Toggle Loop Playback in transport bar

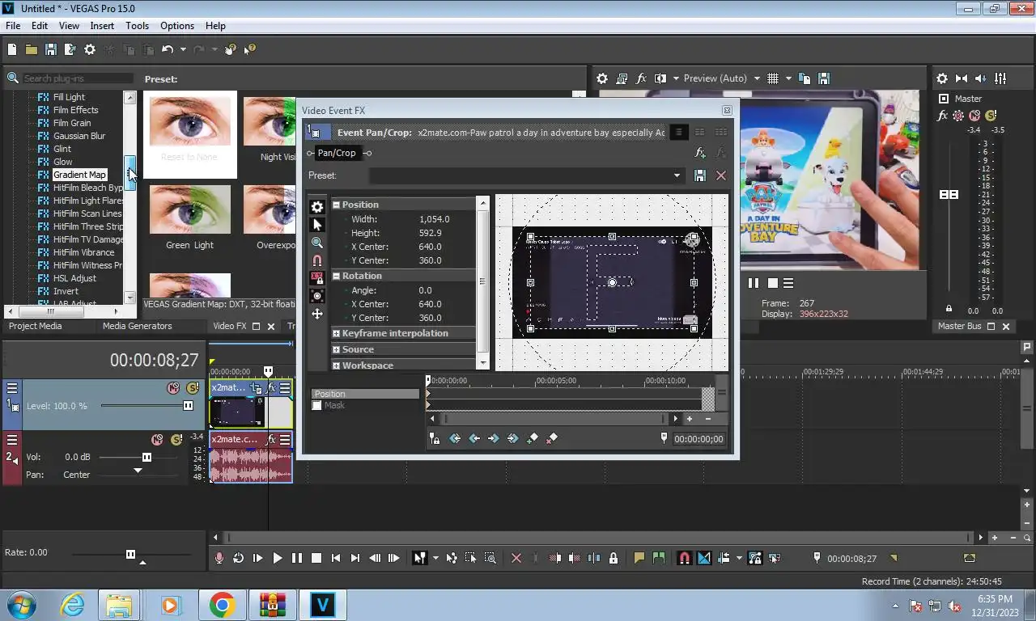tap(238, 558)
